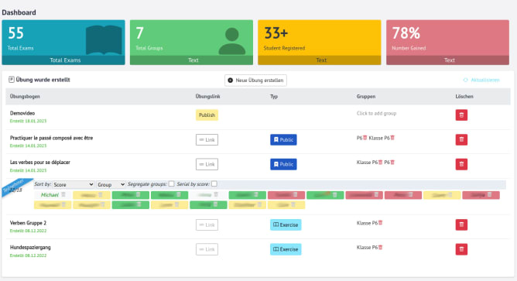The width and height of the screenshot is (517, 281).
Task: Click Neue Übung erstellen button
Action: (x=255, y=81)
